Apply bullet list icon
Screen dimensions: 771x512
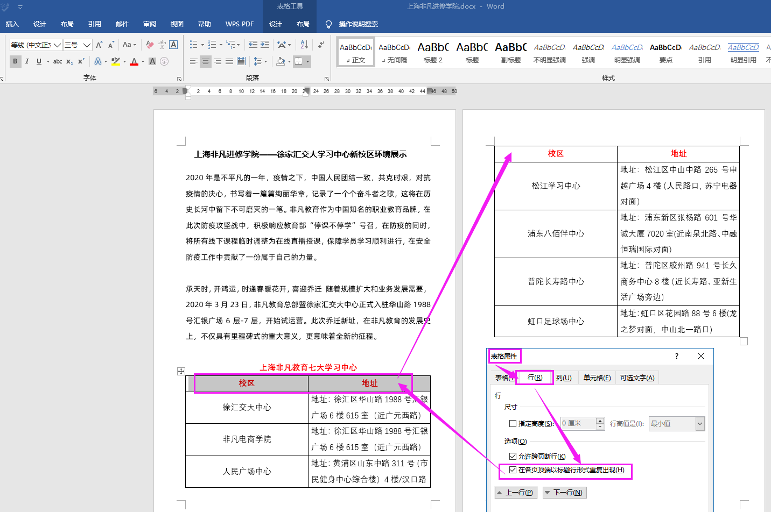[x=193, y=45]
